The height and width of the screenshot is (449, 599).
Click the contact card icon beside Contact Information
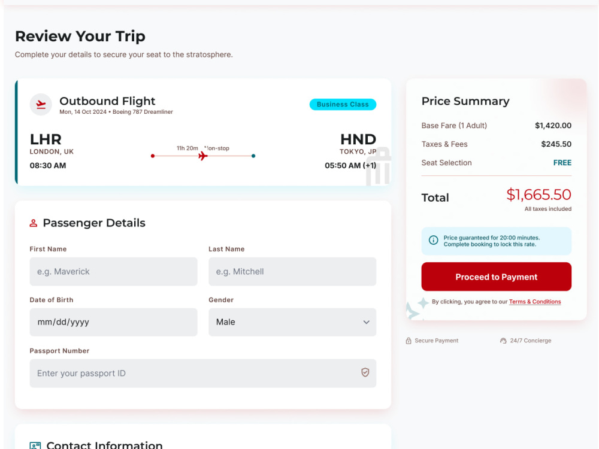[35, 445]
